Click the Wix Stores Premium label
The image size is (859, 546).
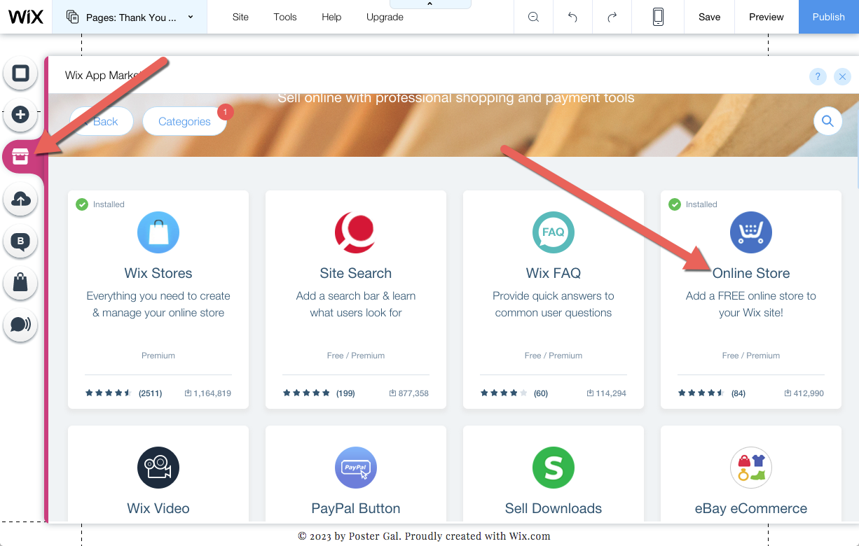(x=158, y=356)
